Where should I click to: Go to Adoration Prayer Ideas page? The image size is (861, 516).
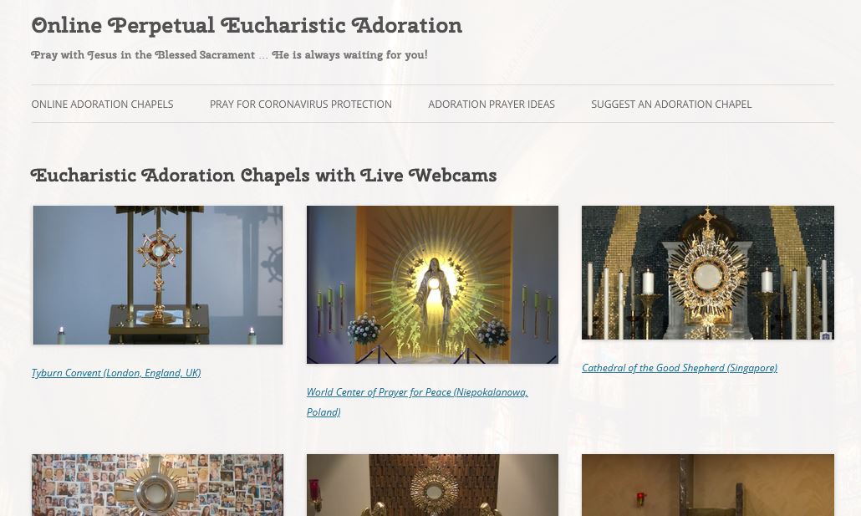click(x=492, y=104)
